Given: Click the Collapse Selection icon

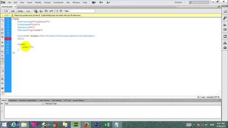Looking at the screenshot, I should (2, 33).
